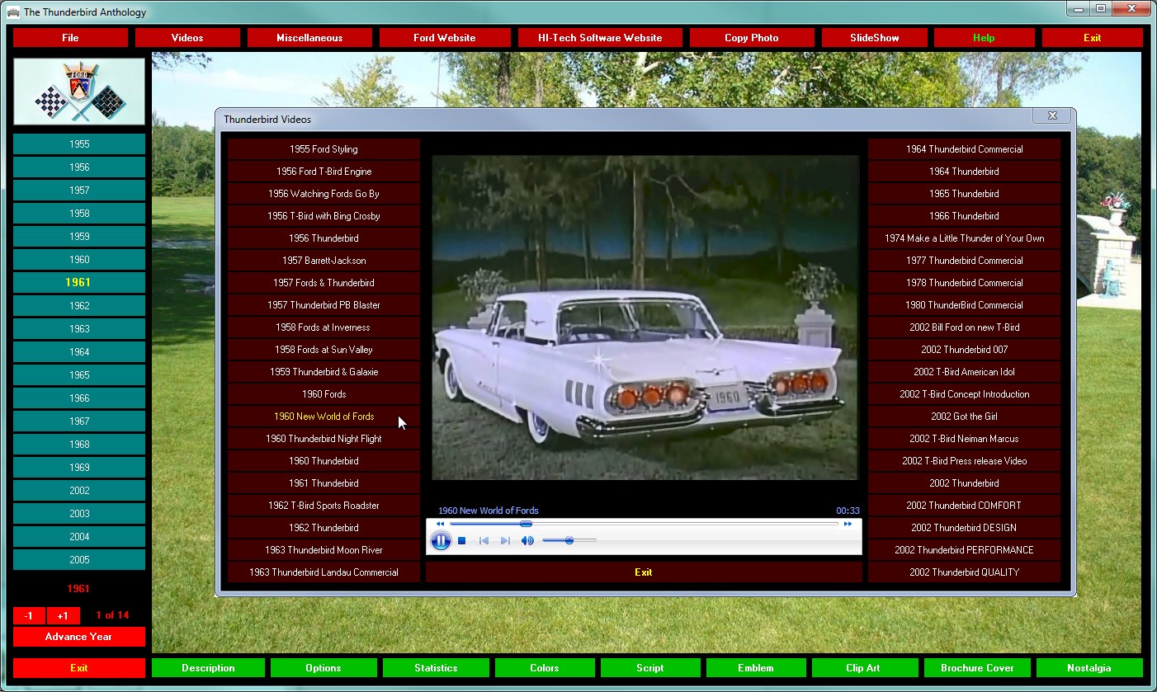1157x692 pixels.
Task: Show the Colors panel
Action: tap(545, 668)
